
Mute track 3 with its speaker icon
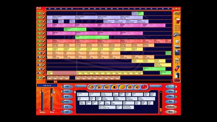(x=40, y=22)
